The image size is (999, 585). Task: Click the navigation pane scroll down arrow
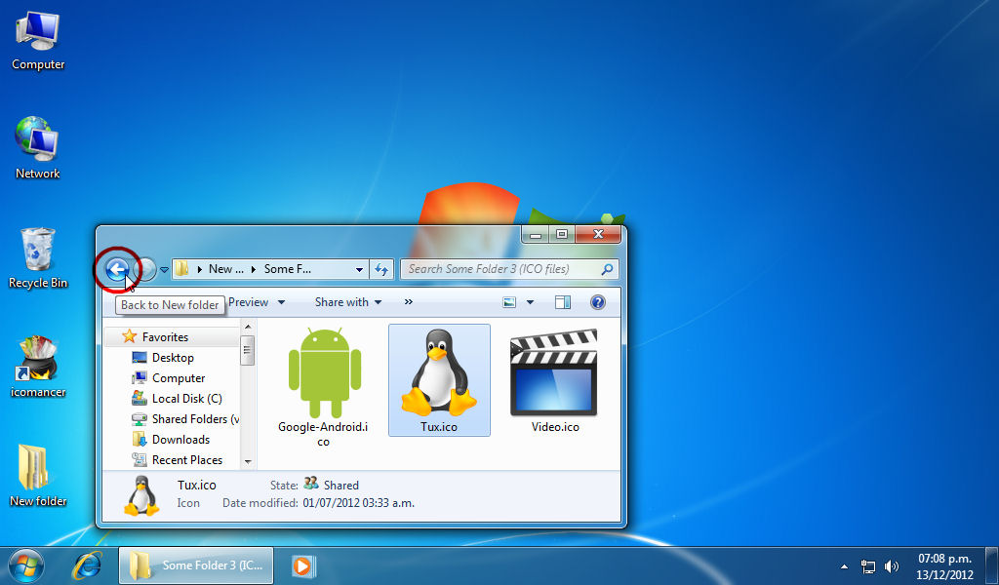click(248, 462)
